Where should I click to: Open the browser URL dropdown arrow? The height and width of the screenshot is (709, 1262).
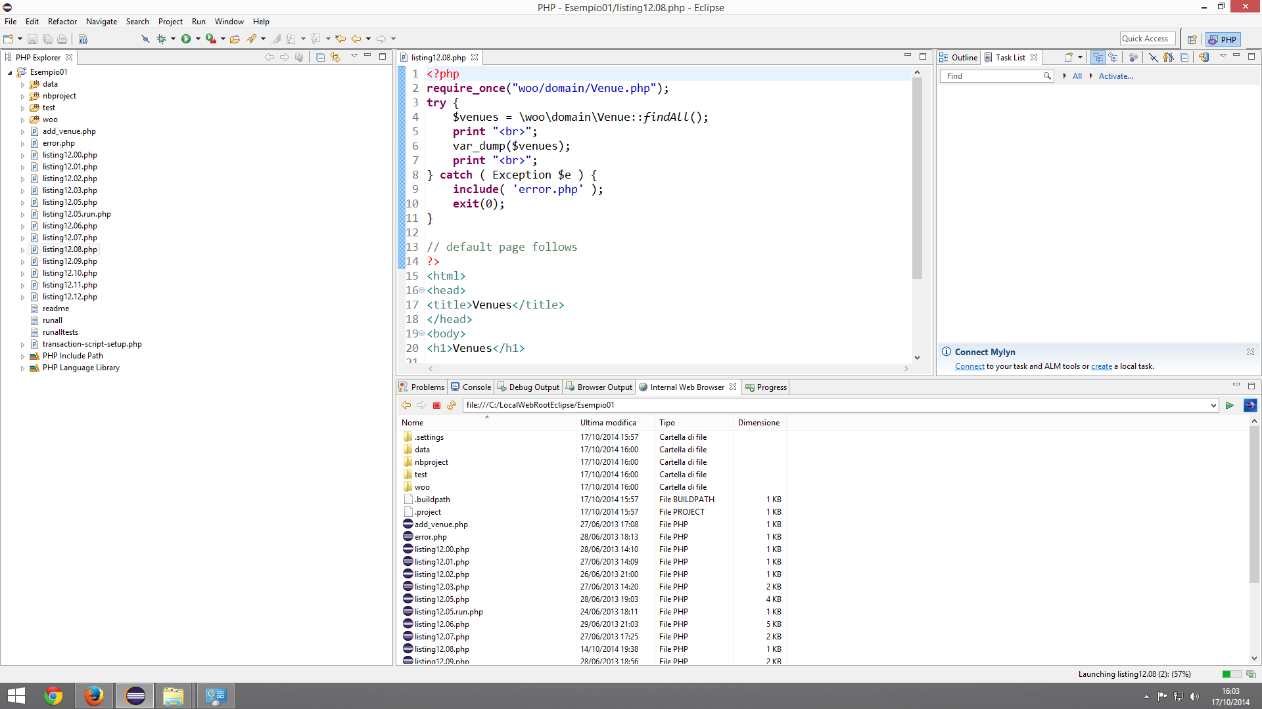click(x=1213, y=406)
